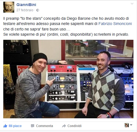Click the red rack unit in the photo
Screen dimensions: 137x132
click(62, 68)
